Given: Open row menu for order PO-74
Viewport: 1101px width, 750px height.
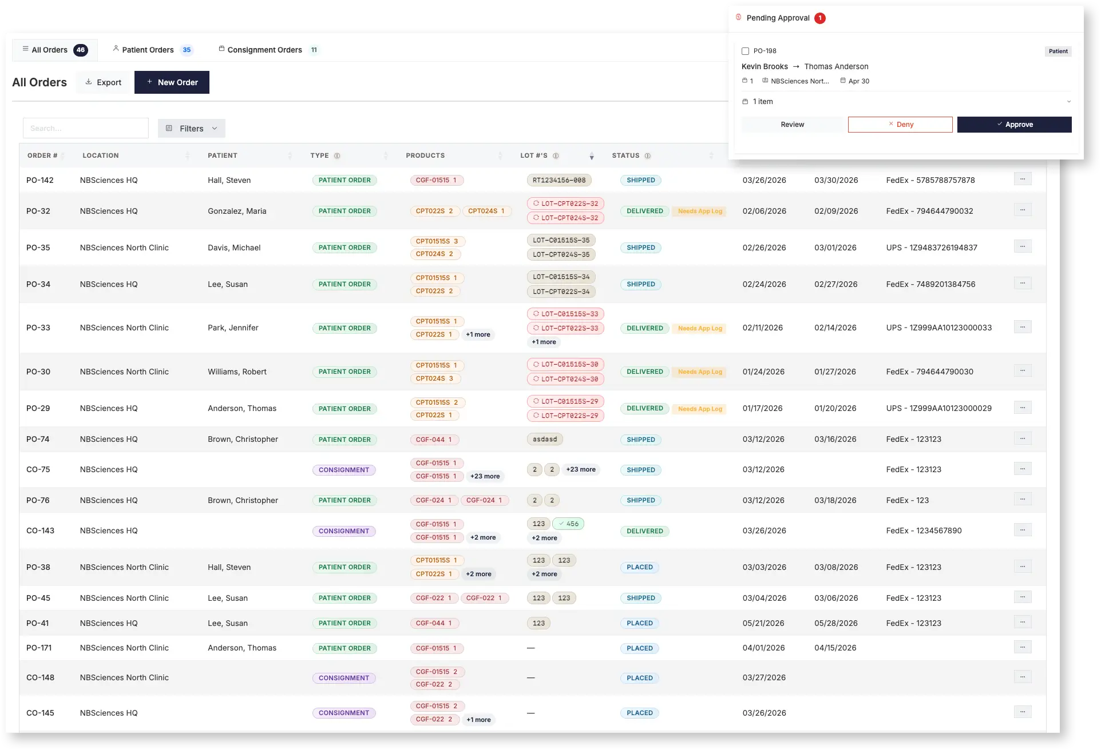Looking at the screenshot, I should 1022,439.
